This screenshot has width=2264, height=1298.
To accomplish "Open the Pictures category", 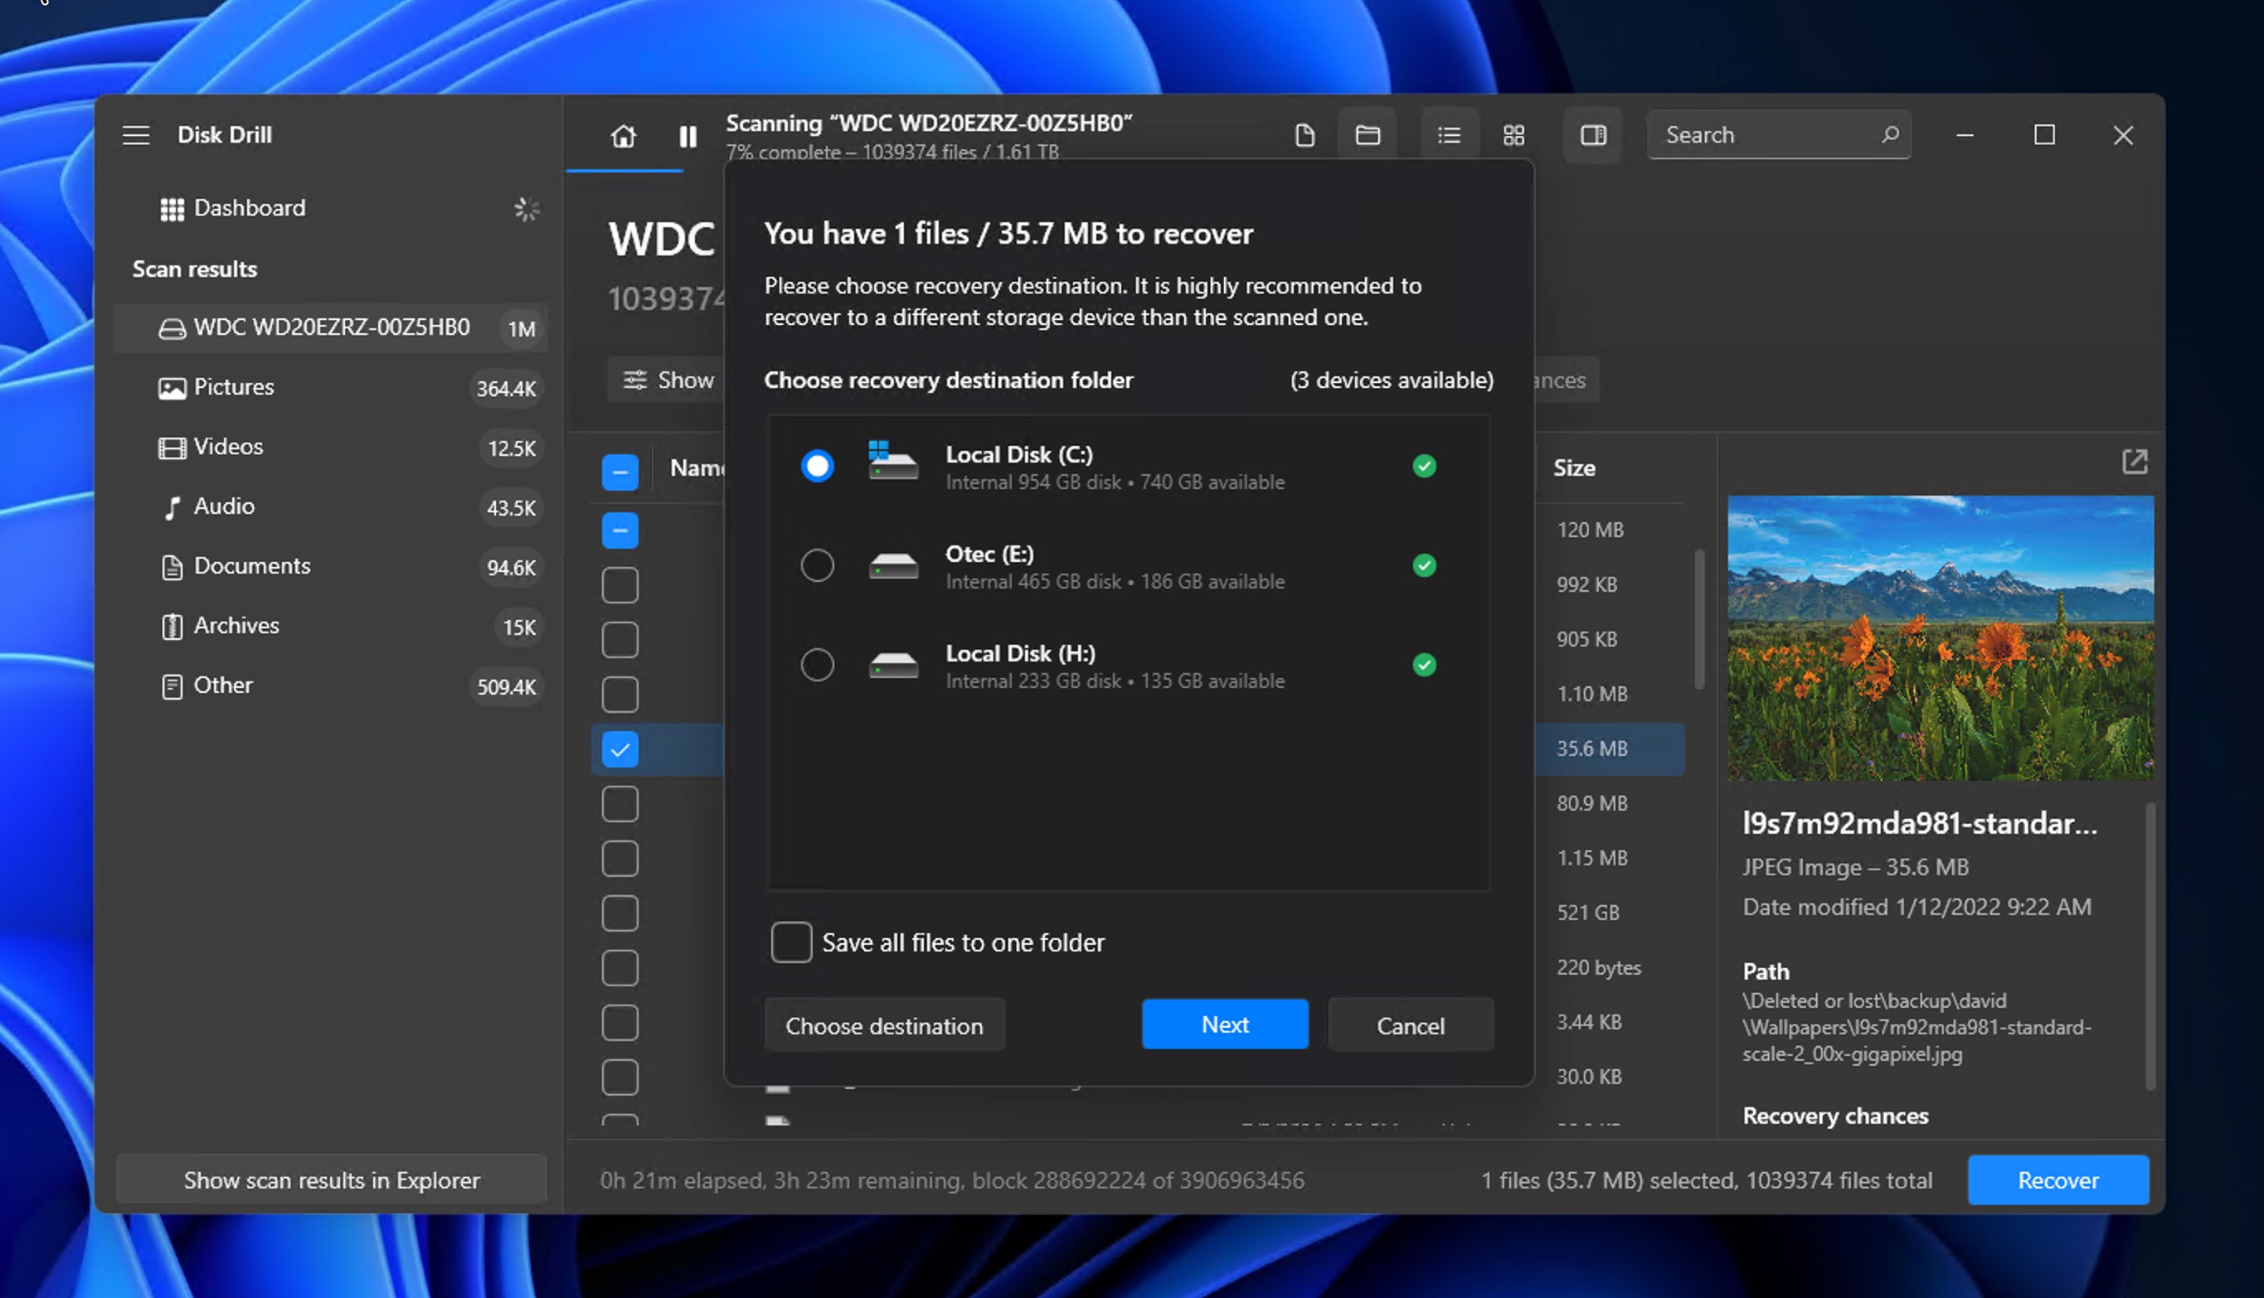I will tap(330, 387).
